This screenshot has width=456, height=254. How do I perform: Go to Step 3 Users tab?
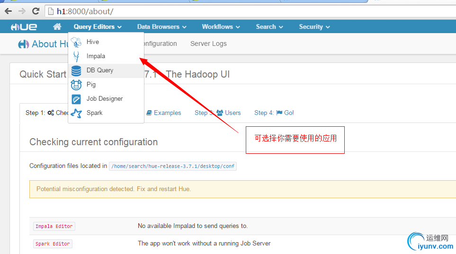pos(217,113)
